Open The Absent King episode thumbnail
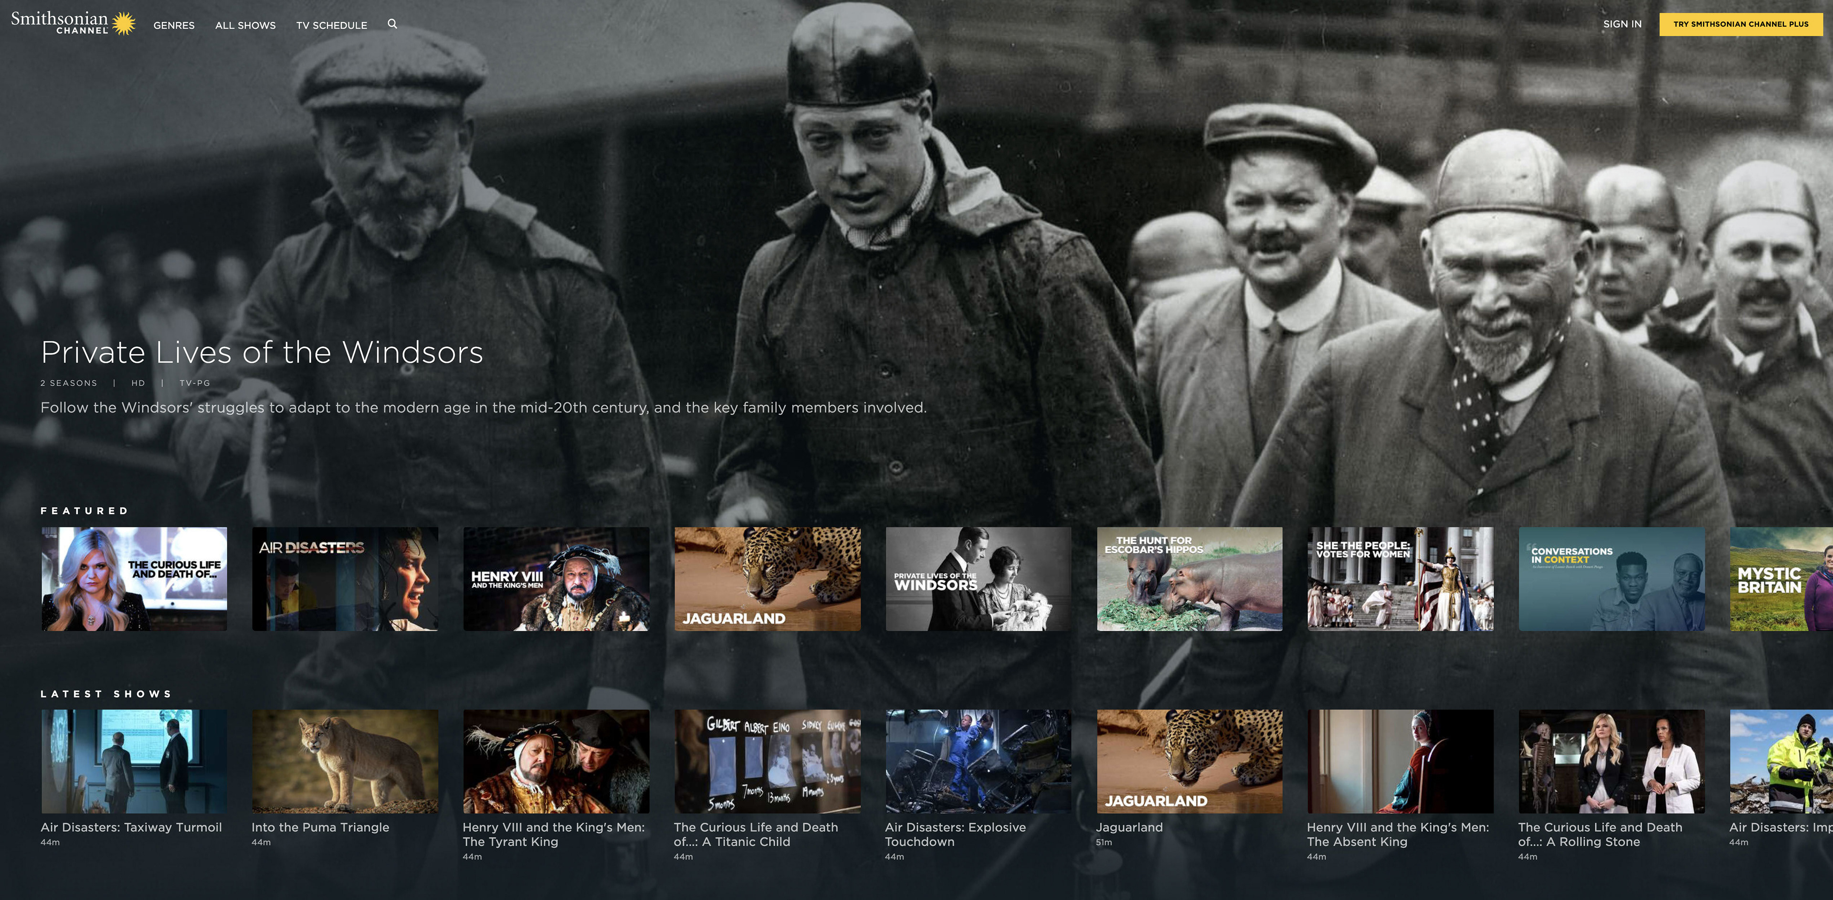 [1401, 761]
